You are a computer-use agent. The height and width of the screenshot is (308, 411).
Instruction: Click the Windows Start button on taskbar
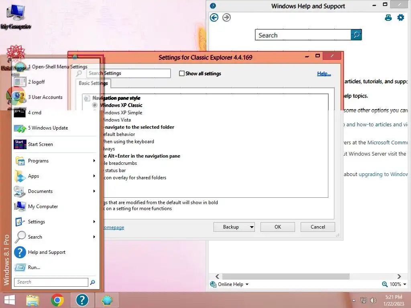point(10,300)
